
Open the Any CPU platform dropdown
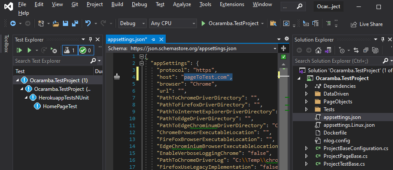point(173,23)
